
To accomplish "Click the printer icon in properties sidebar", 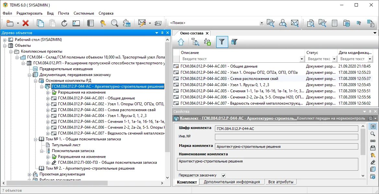I will (373, 148).
